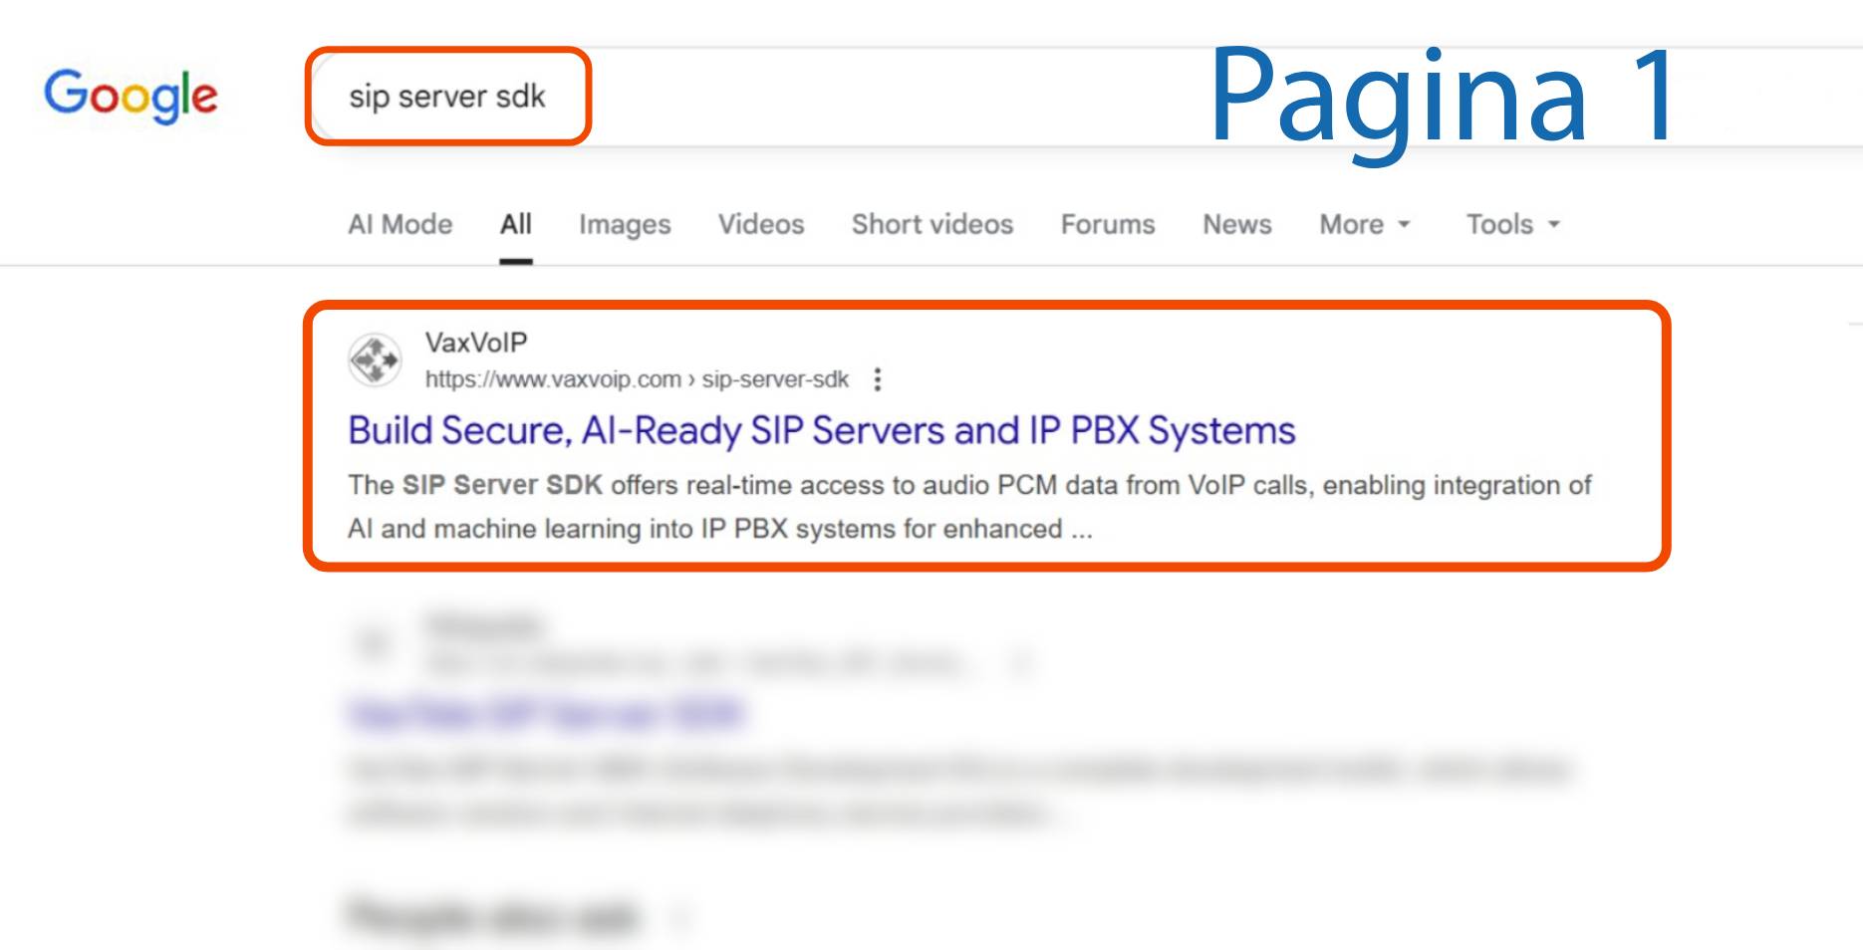Open 'Build Secure, AI-Ready SIP Servers' result link

821,430
